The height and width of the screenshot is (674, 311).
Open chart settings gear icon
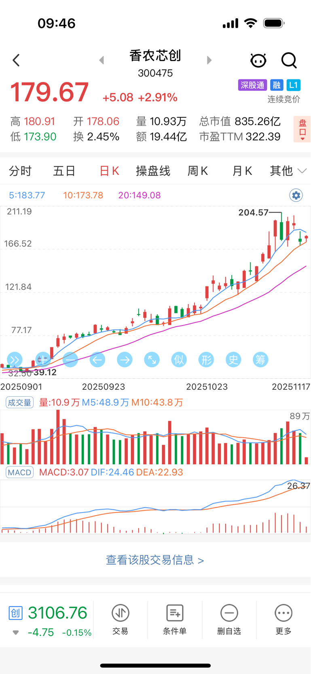tap(296, 196)
